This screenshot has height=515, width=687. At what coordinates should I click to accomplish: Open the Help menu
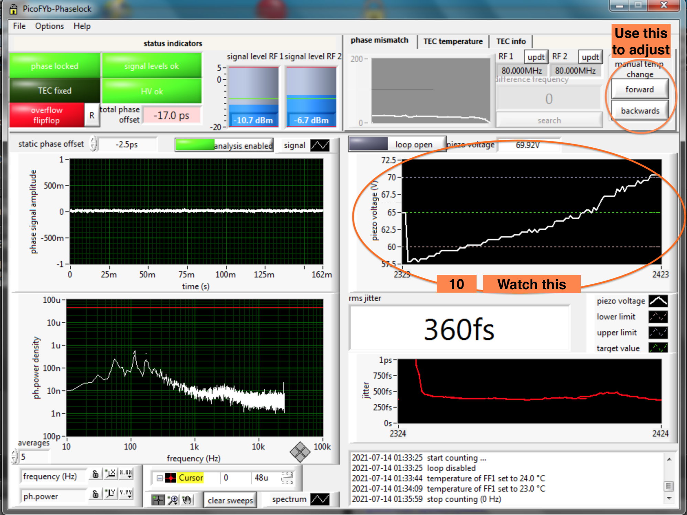pyautogui.click(x=82, y=26)
